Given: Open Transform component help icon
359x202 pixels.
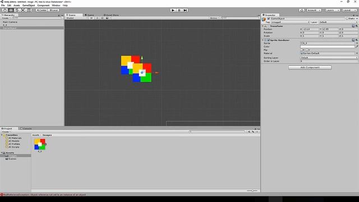Looking at the screenshot, I should point(353,26).
